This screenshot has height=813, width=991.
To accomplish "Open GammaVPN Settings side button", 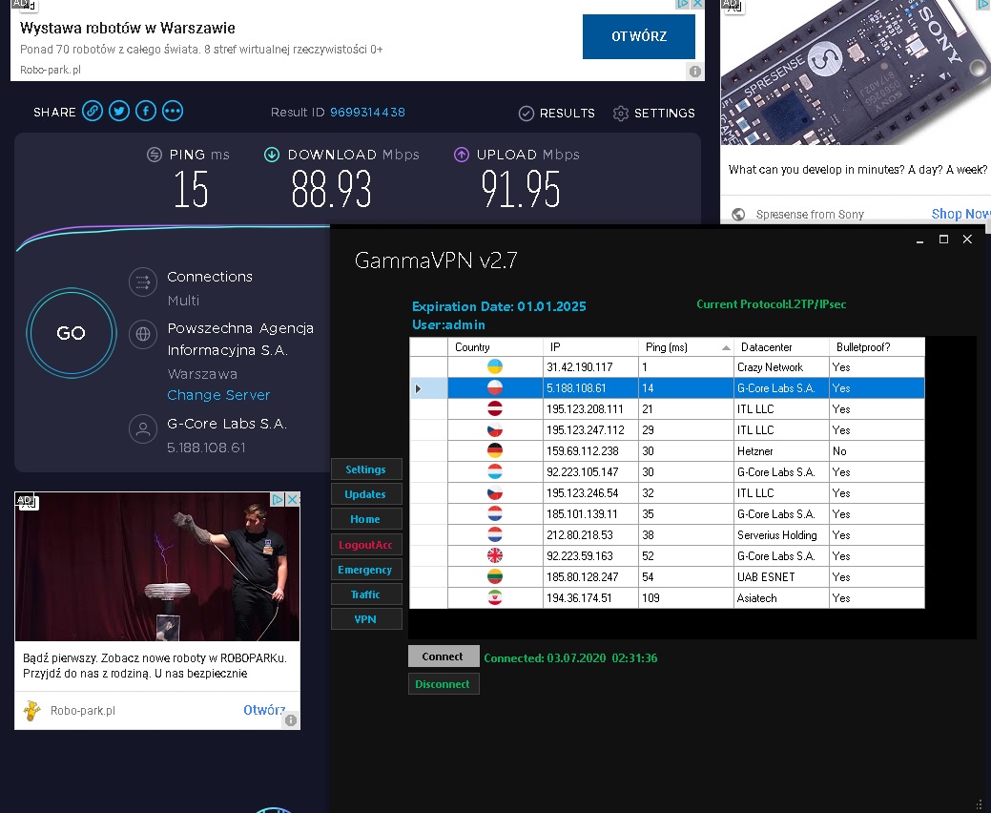I will pos(365,469).
